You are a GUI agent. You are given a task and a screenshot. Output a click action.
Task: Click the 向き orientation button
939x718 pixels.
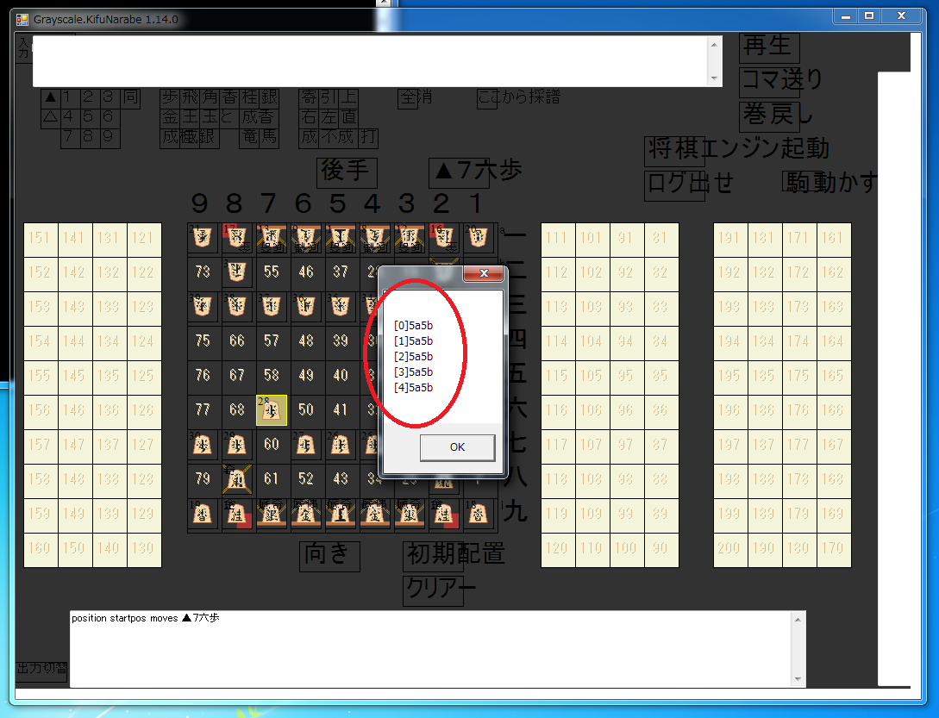[329, 555]
